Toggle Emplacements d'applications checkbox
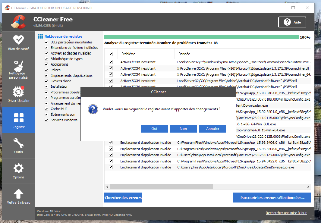The image size is (321, 223). click(46, 75)
